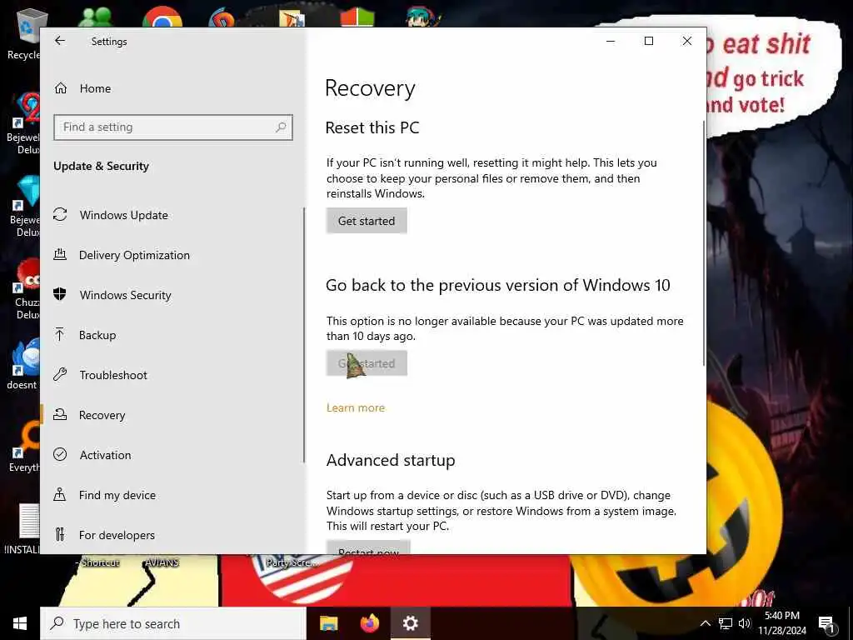Open the volume speaker tray icon
The height and width of the screenshot is (640, 853).
click(x=744, y=623)
